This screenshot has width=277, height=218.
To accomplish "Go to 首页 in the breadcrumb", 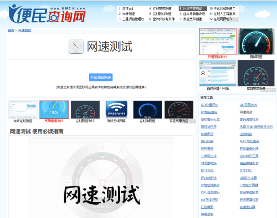I will 11,30.
